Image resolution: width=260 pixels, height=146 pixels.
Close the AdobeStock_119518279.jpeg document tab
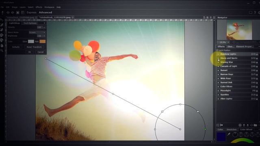tap(73, 17)
